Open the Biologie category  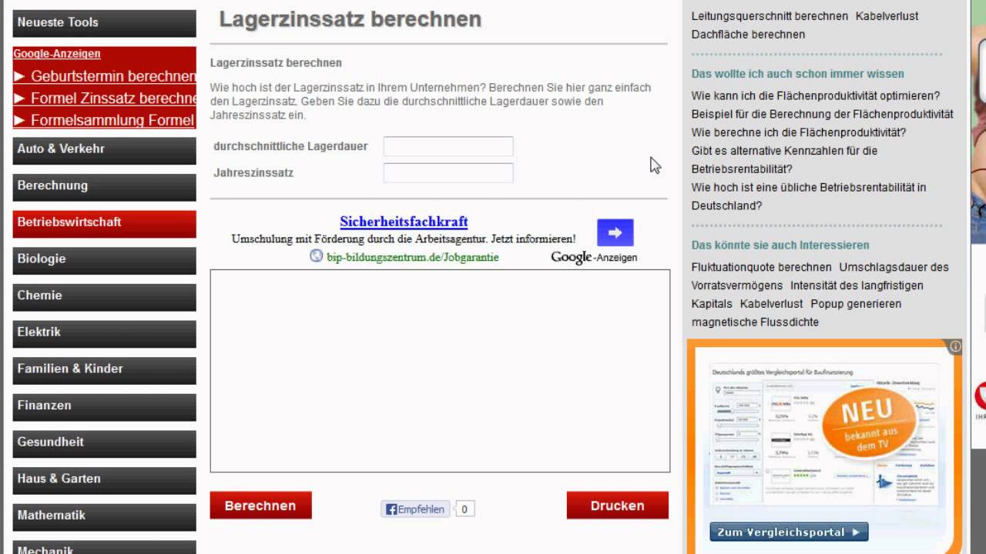105,259
